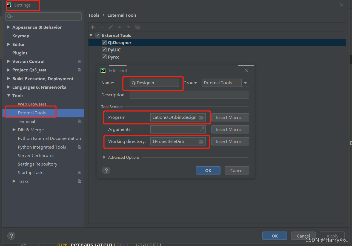Expand Build, Execution, Deployment node
This screenshot has height=246, width=352.
[x=8, y=79]
